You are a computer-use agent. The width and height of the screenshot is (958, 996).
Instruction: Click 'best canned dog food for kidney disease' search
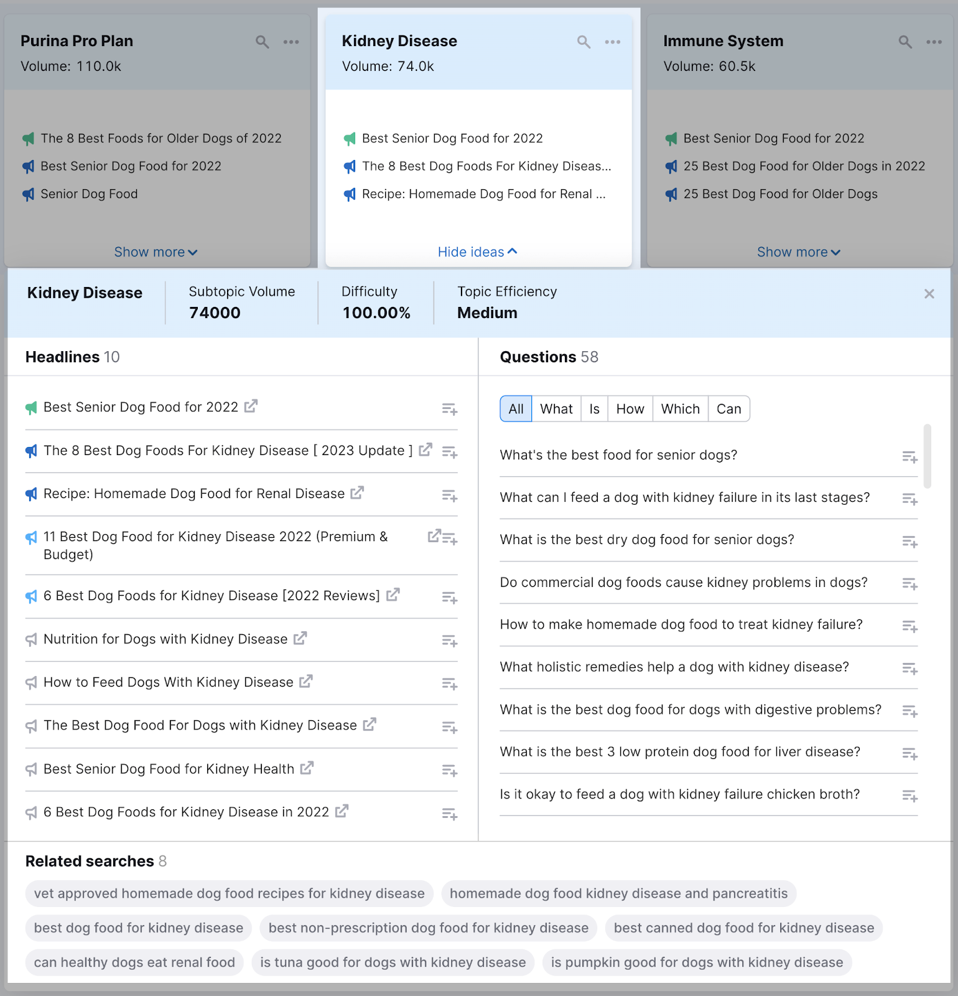coord(743,928)
